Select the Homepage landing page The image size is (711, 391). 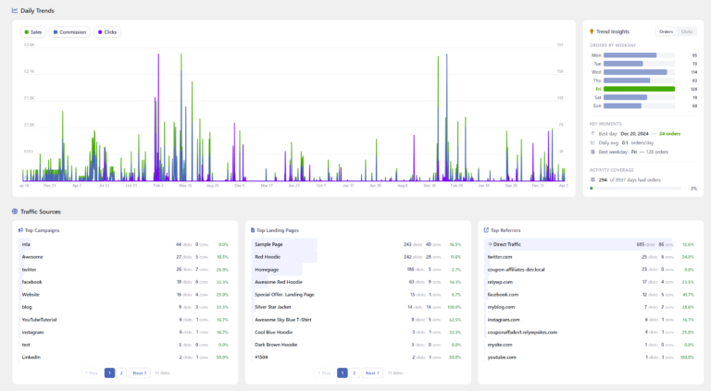point(358,269)
